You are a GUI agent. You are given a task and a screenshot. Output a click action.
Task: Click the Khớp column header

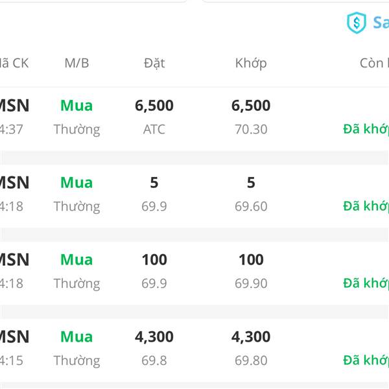251,64
